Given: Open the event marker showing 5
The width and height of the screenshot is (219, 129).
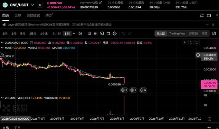Looking at the screenshot, I should click(143, 90).
